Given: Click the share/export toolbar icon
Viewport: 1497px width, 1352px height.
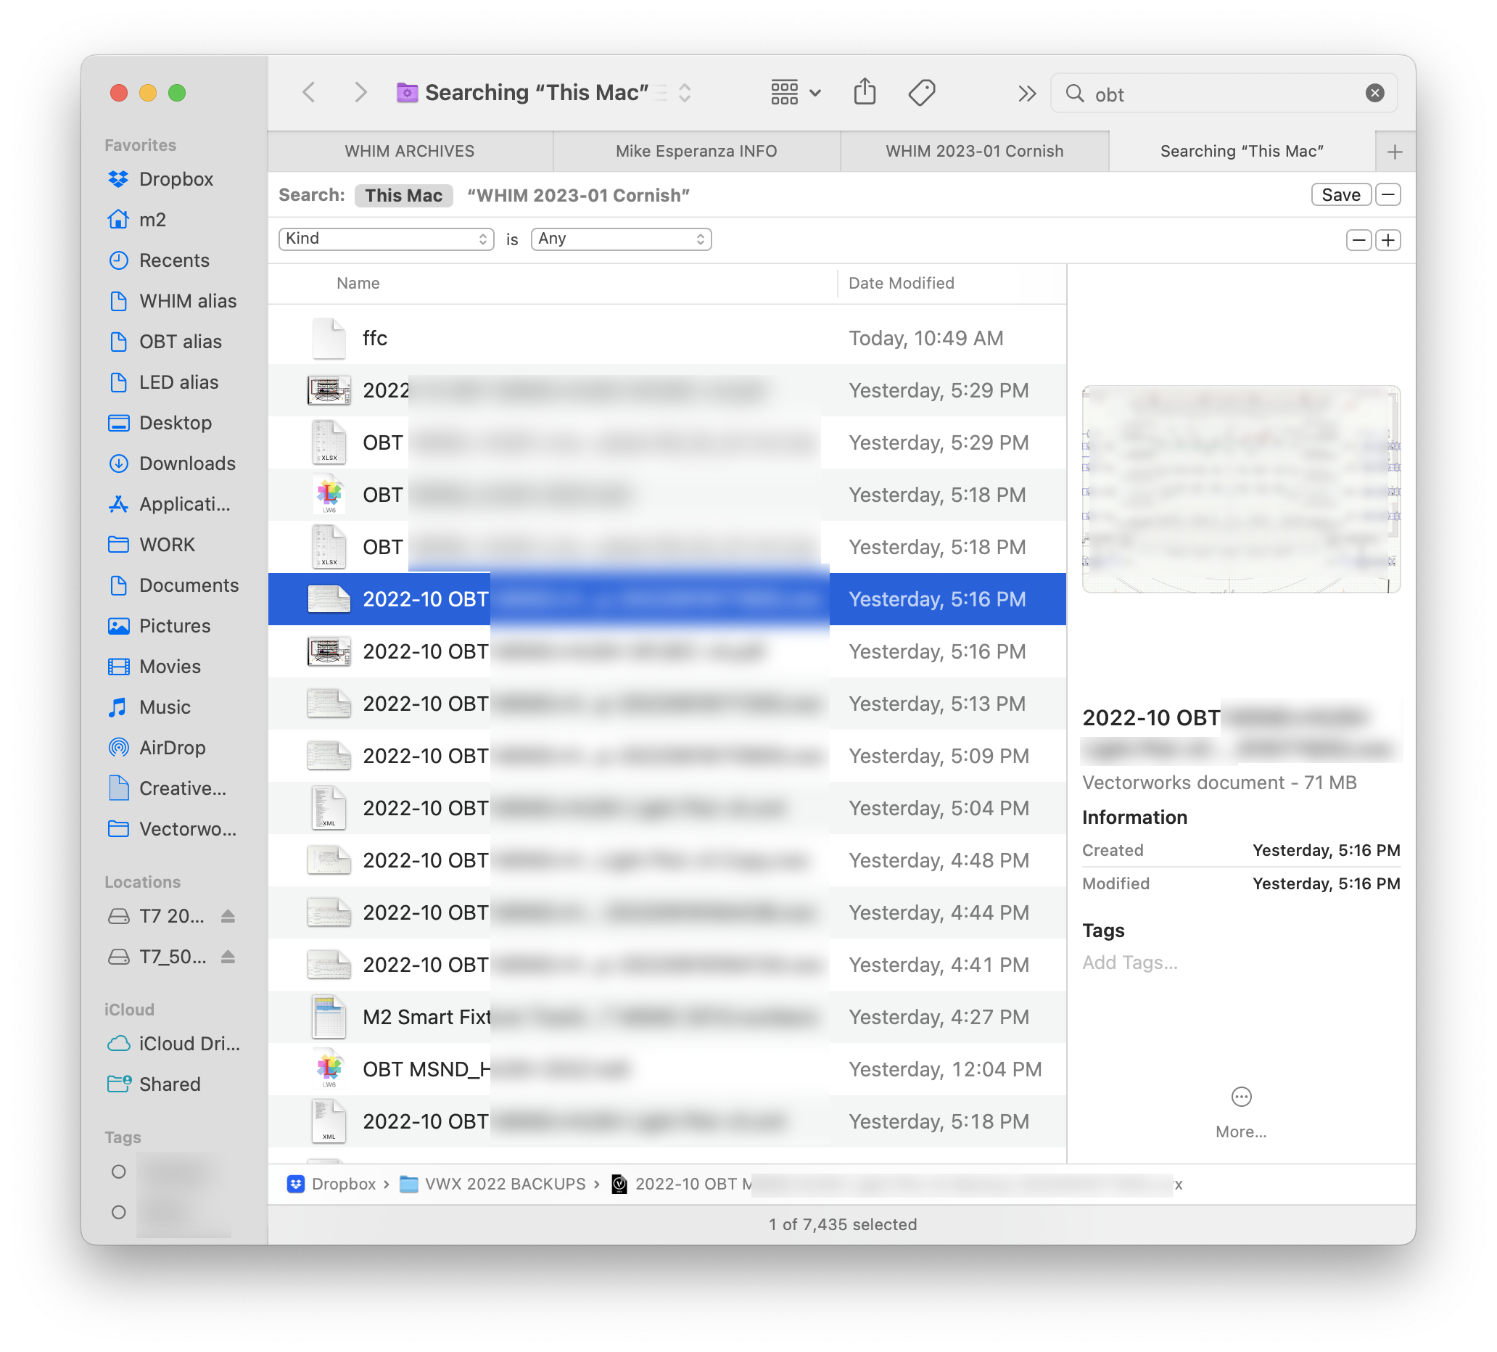Looking at the screenshot, I should click(x=861, y=93).
